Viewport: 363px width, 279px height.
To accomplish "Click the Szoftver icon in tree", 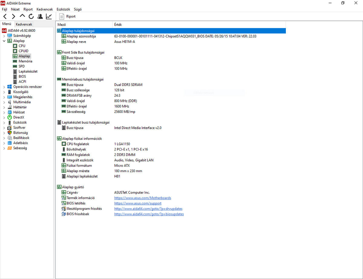I will coord(10,128).
